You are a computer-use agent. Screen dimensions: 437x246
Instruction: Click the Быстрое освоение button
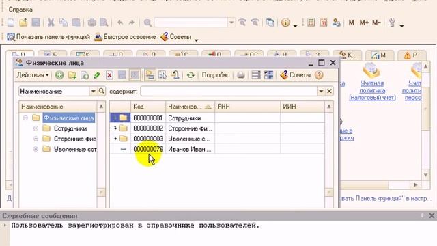click(x=125, y=37)
